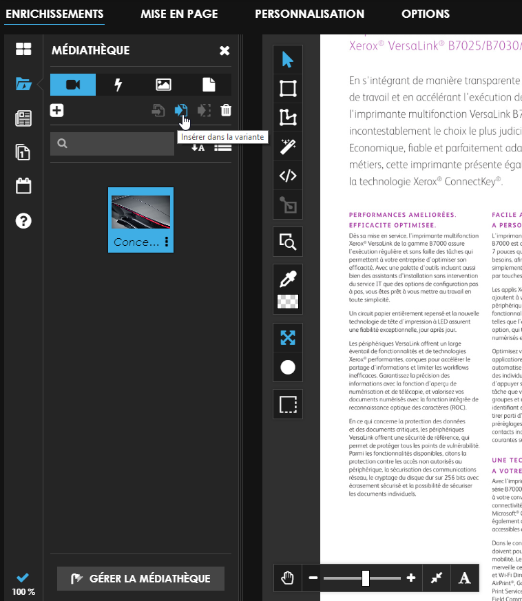
Task: Select the video media type tab
Action: (73, 85)
